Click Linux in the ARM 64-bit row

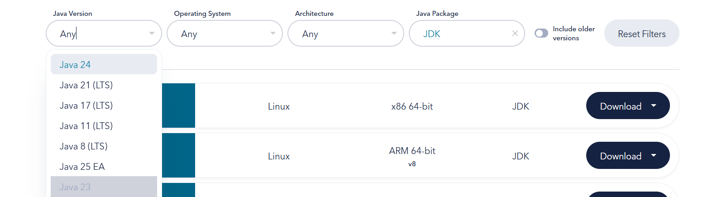[279, 156]
